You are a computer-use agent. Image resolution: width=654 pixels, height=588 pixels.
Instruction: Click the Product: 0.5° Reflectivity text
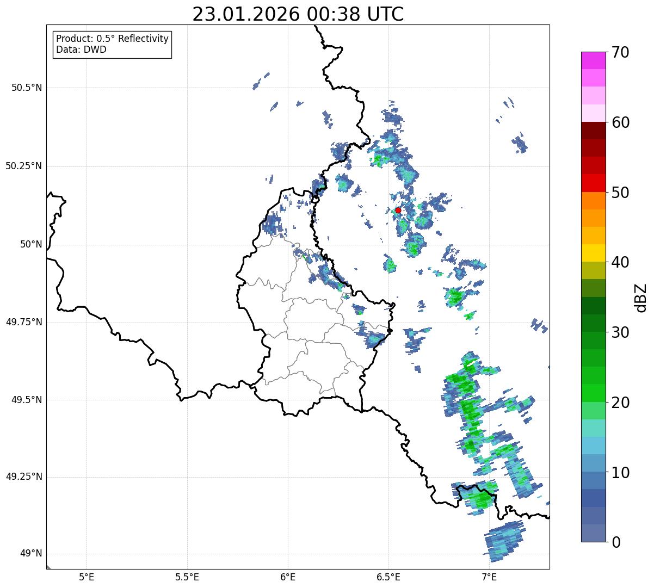112,39
